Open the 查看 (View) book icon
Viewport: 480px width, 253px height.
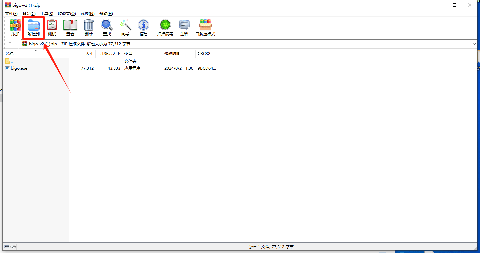pos(70,25)
